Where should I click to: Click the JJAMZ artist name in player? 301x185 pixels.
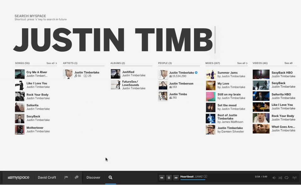198,176
